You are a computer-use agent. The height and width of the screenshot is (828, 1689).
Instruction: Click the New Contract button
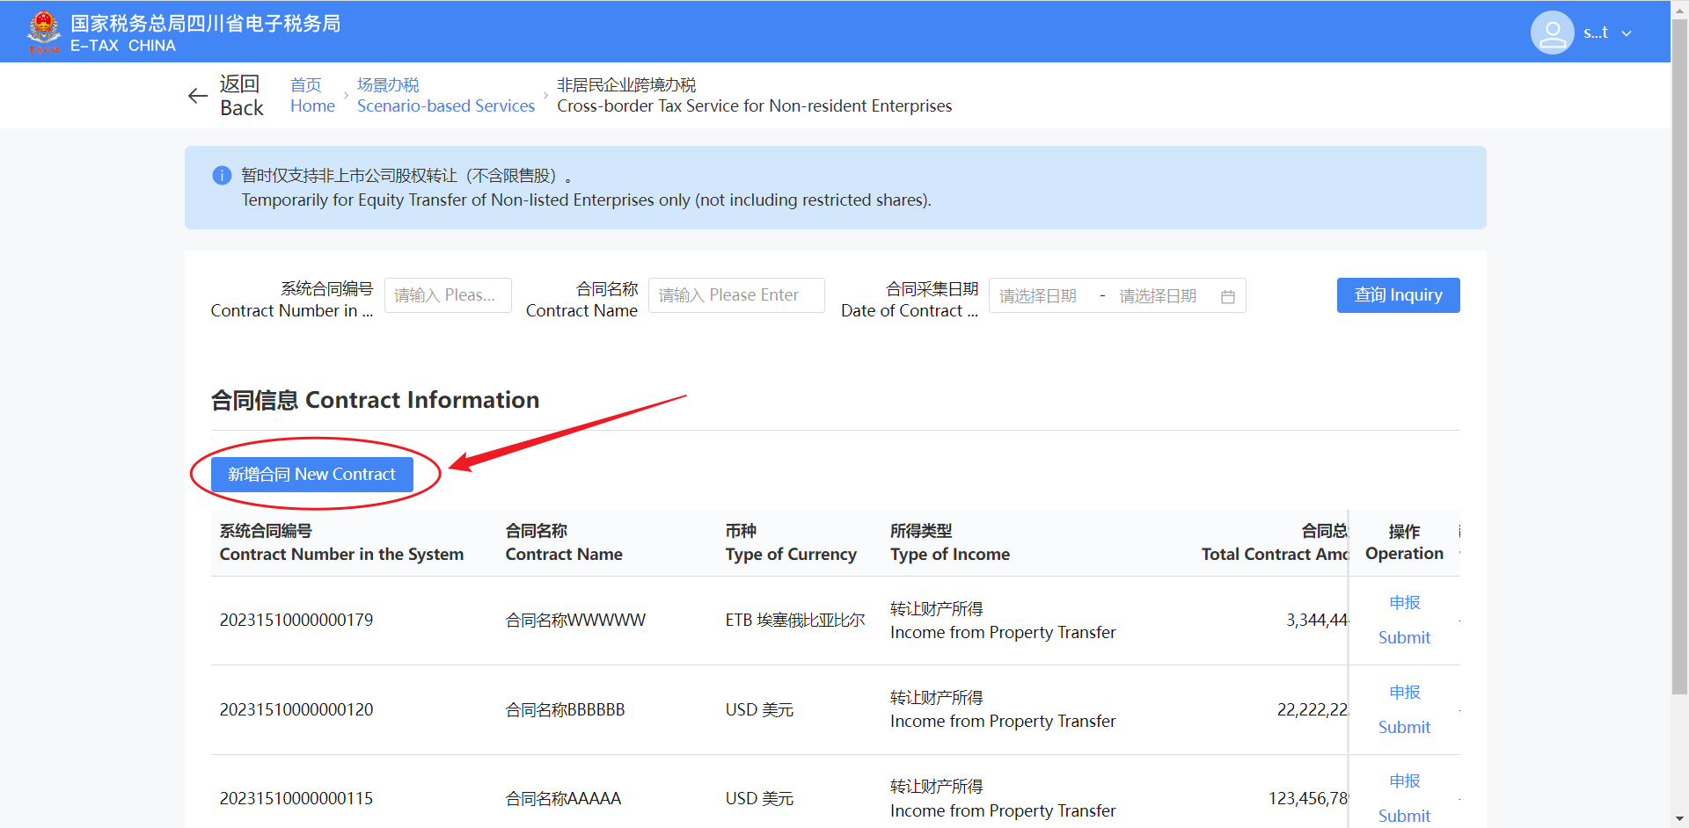tap(311, 475)
